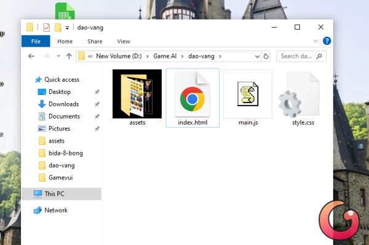Click the Forward navigation arrow
Viewport: 369px width, 245px height.
point(46,56)
